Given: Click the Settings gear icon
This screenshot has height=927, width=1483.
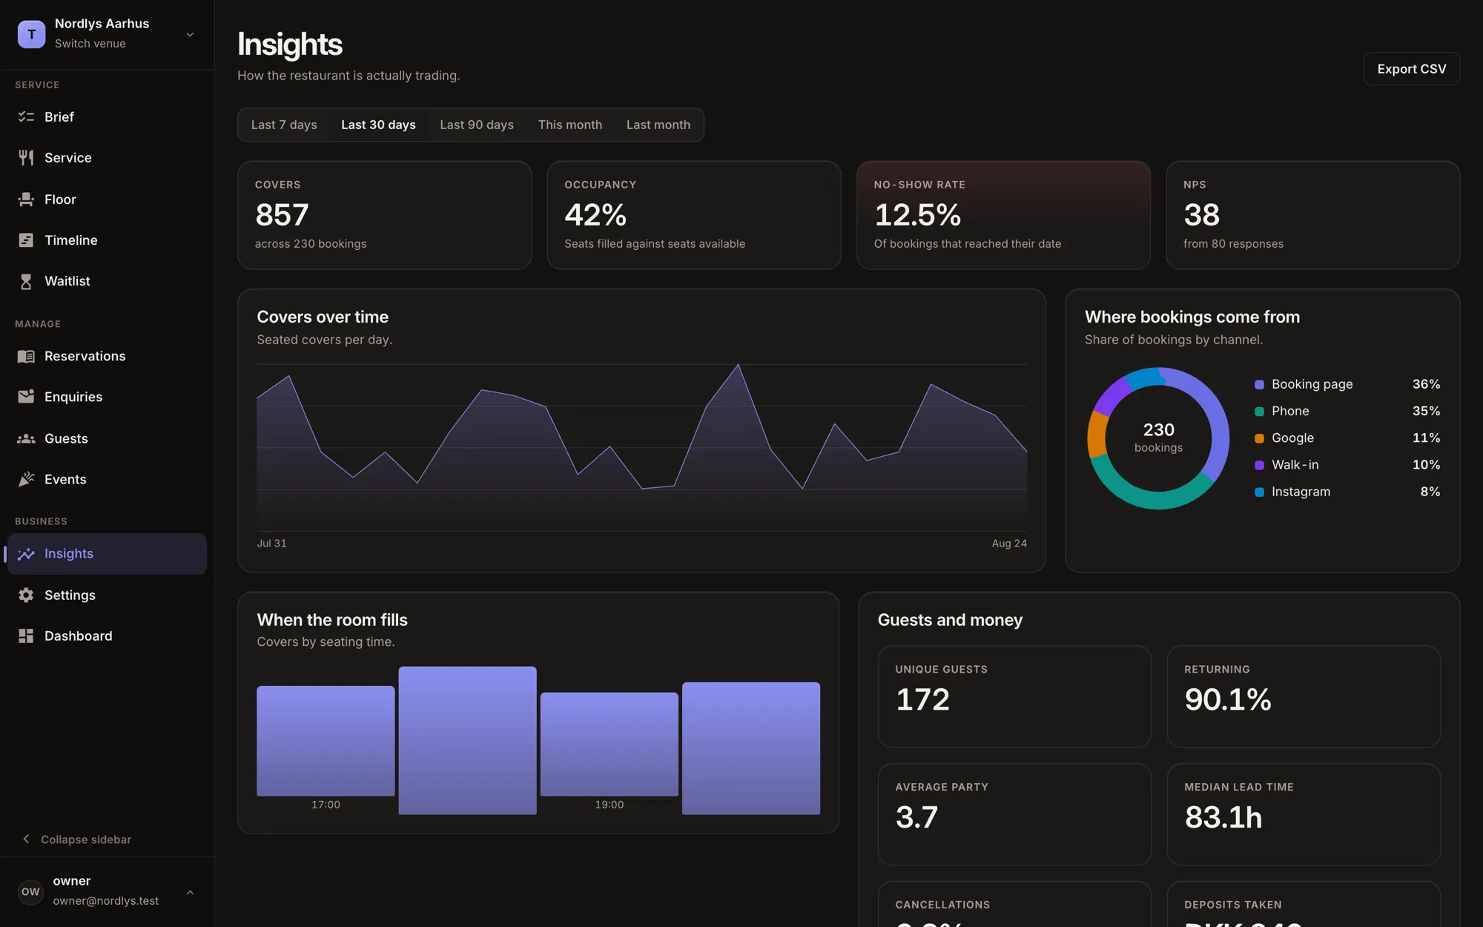Looking at the screenshot, I should point(26,595).
